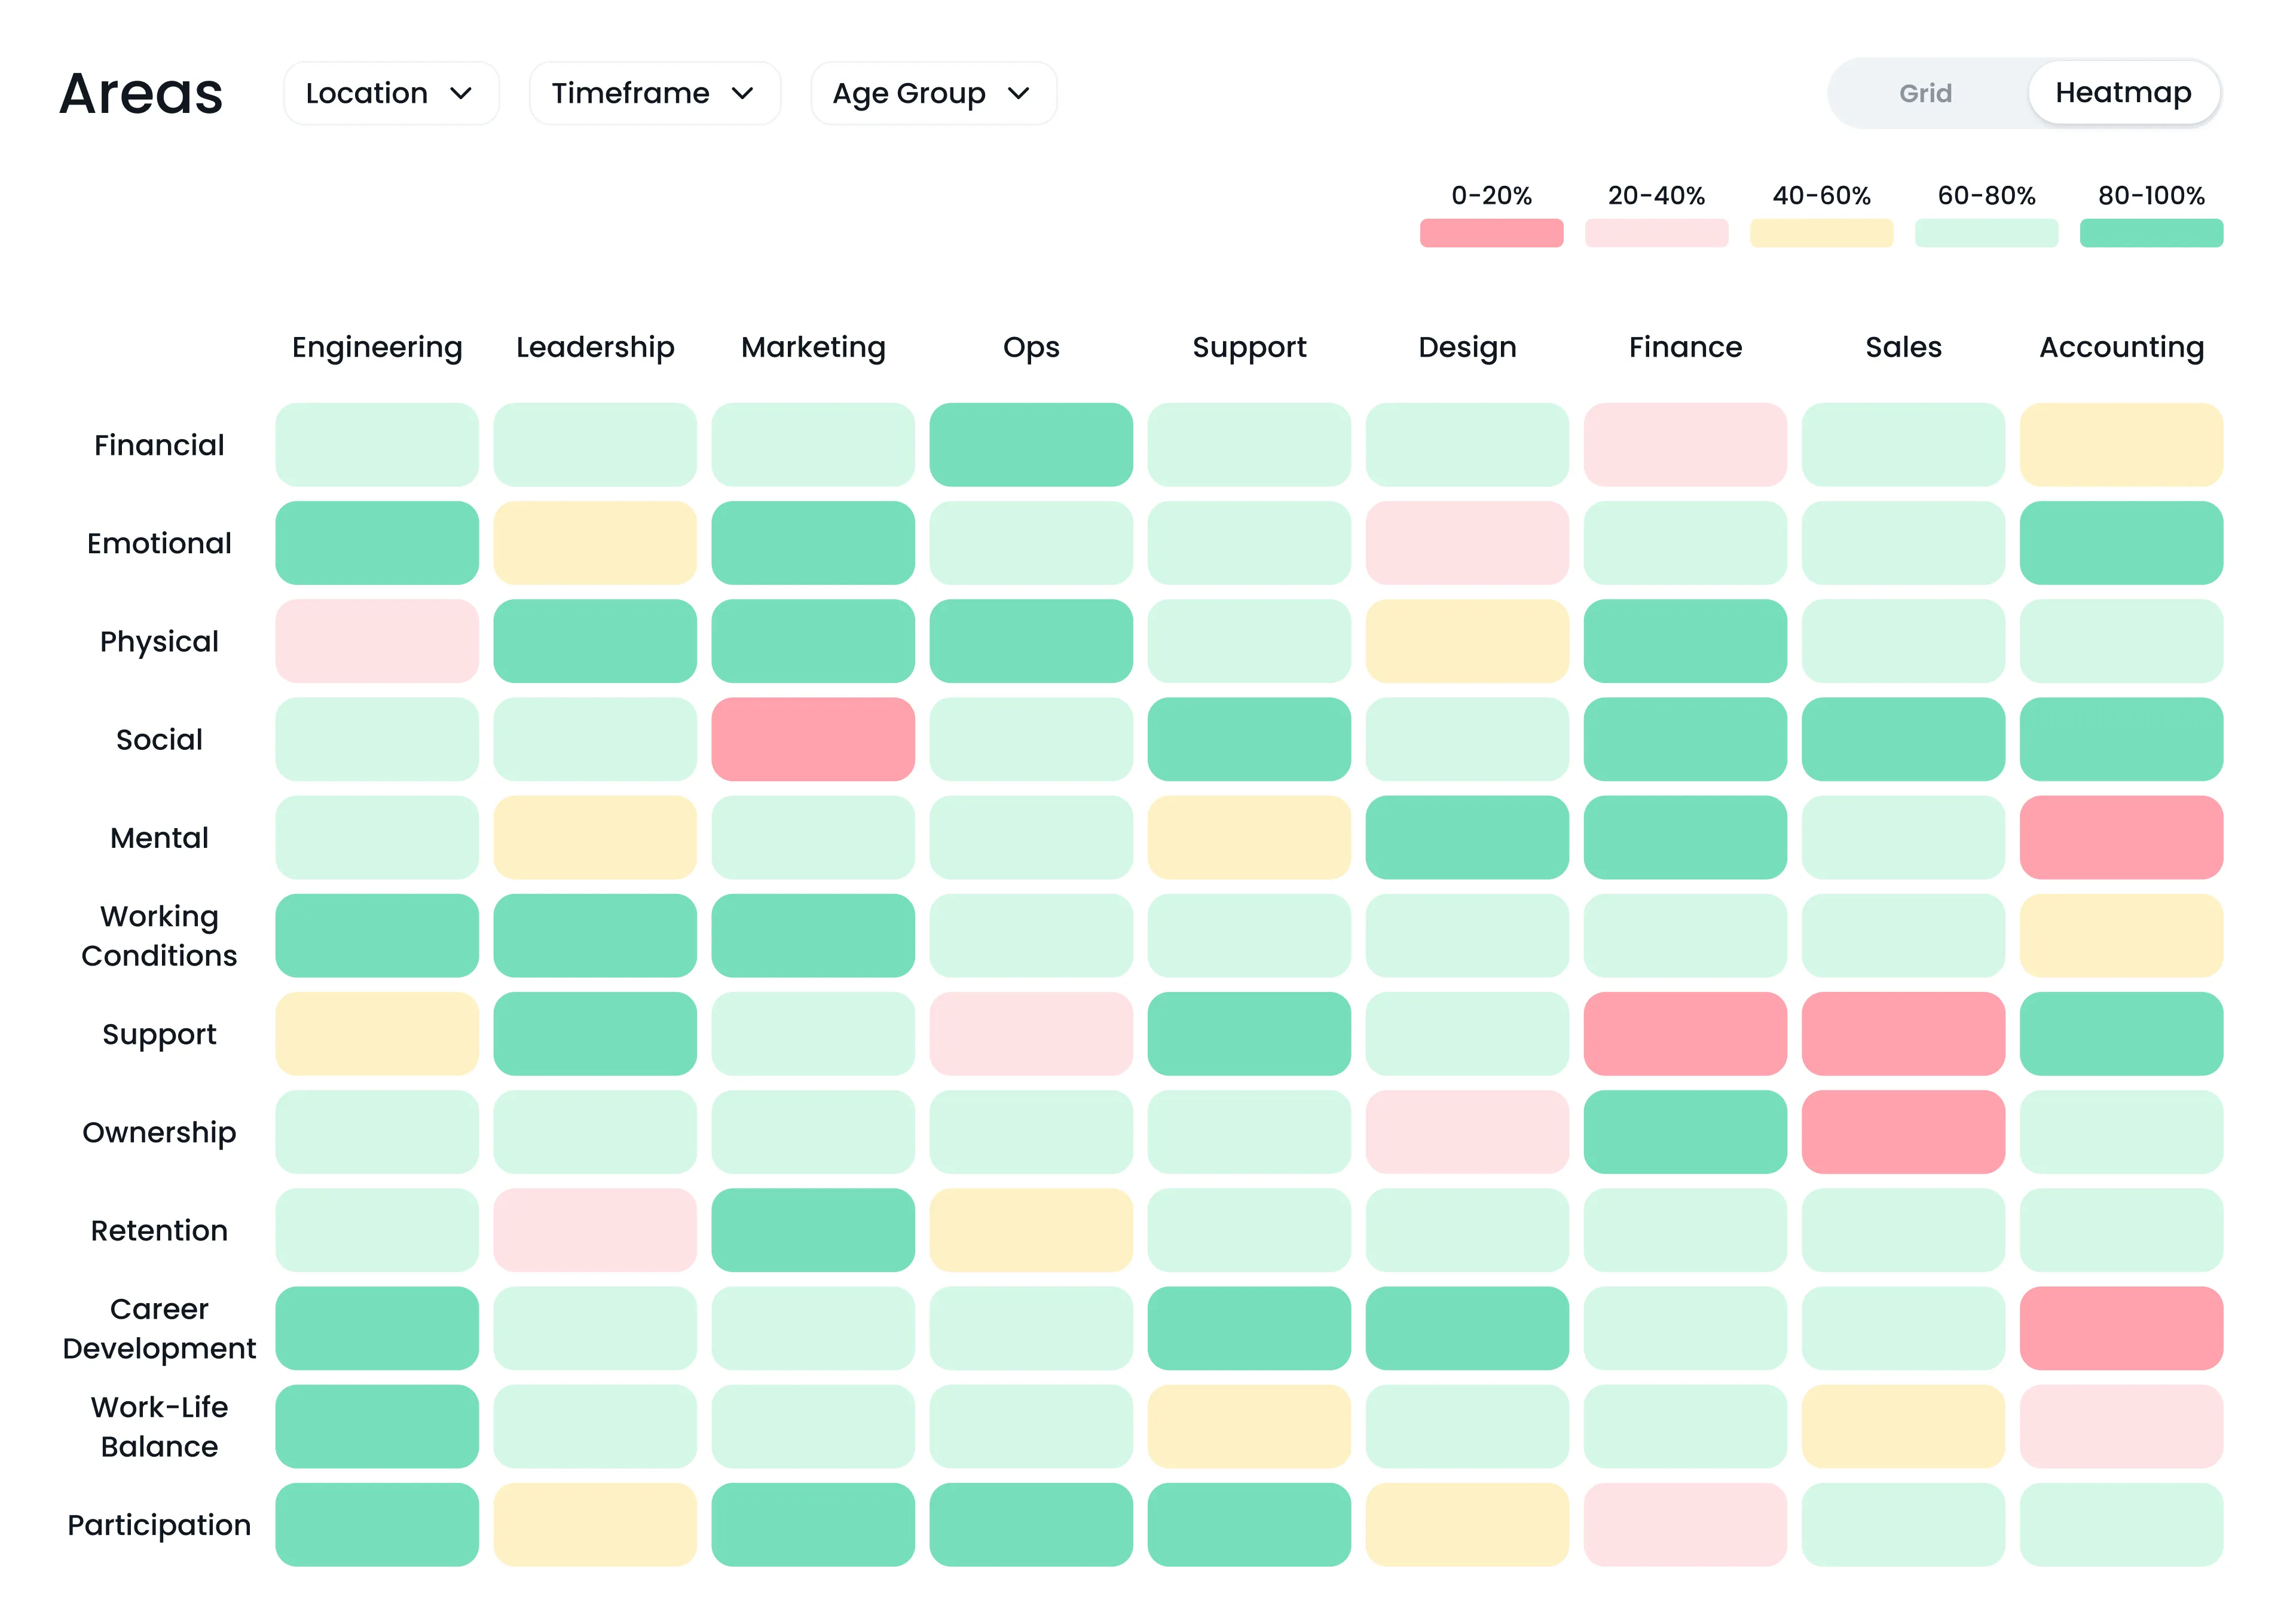The height and width of the screenshot is (1624, 2281).
Task: Select the 40-60% legend swatch
Action: tap(1820, 232)
